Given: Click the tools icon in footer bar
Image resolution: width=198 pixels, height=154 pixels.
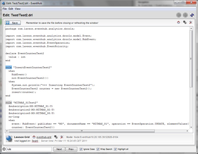Looking at the screenshot, I should pyautogui.click(x=62, y=137).
